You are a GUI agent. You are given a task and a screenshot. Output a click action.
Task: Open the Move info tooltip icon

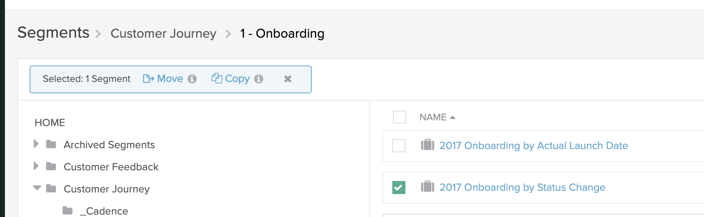(x=192, y=79)
